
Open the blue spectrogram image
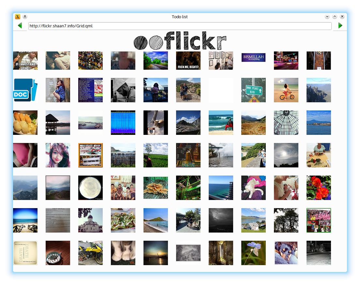click(x=123, y=123)
